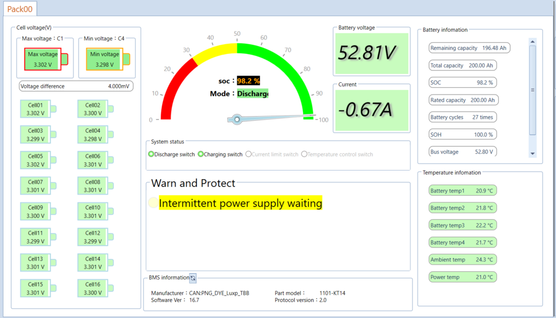Viewport: 556px width, 318px height.
Task: Click the Voltage difference field
Action: coord(76,86)
